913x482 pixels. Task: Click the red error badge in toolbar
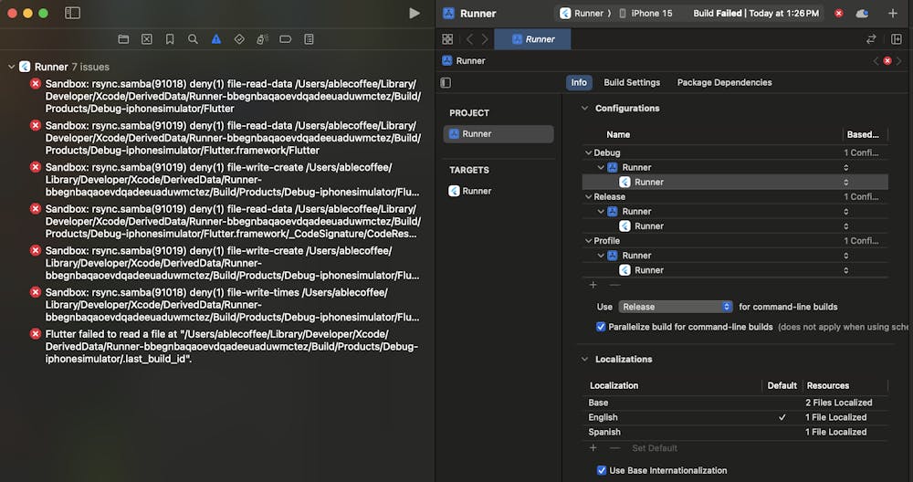[838, 14]
